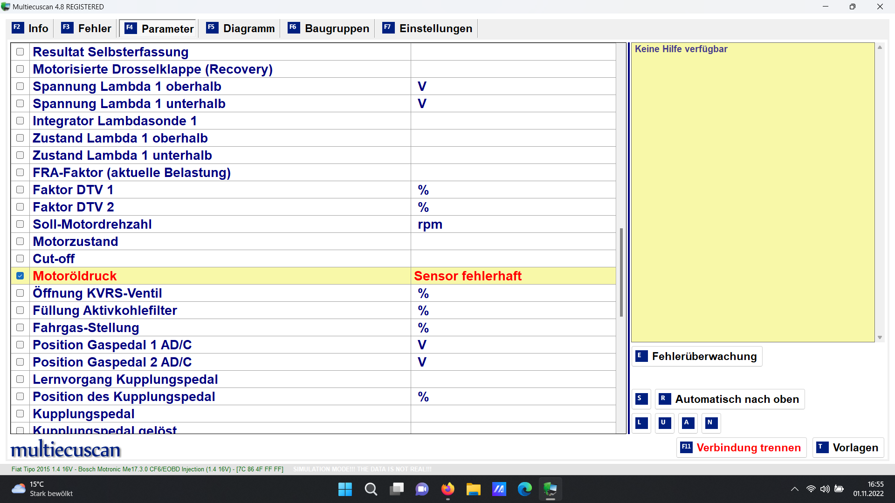
Task: Switch to the Fehler tab
Action: click(87, 28)
